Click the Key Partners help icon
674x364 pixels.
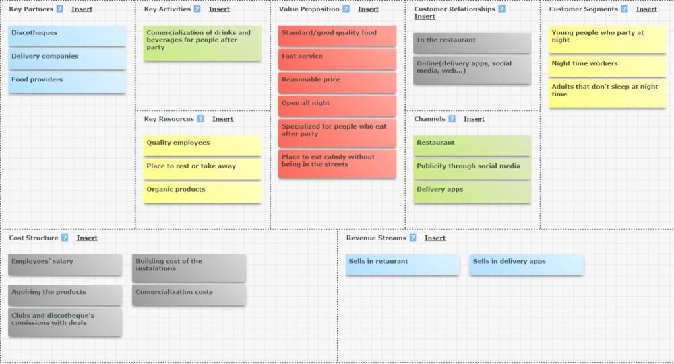tap(60, 9)
